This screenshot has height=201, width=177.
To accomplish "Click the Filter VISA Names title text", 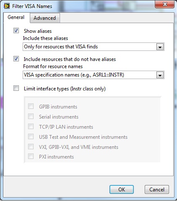I will click(x=32, y=6).
